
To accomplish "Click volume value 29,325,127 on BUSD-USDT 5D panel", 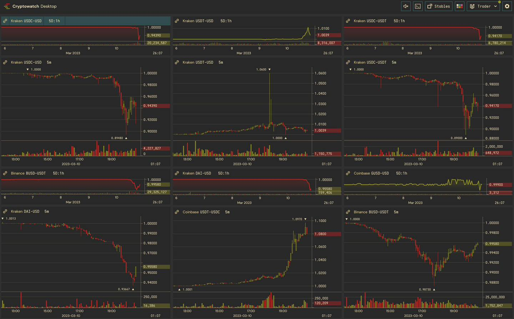I will click(x=158, y=192).
